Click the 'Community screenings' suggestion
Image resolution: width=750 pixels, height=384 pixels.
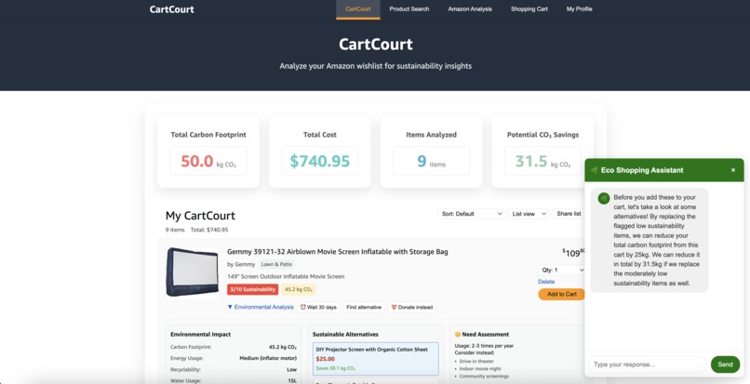(x=484, y=377)
